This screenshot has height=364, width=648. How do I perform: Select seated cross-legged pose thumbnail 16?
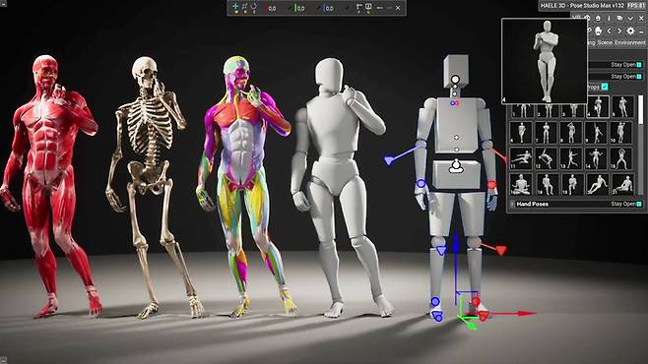[521, 184]
